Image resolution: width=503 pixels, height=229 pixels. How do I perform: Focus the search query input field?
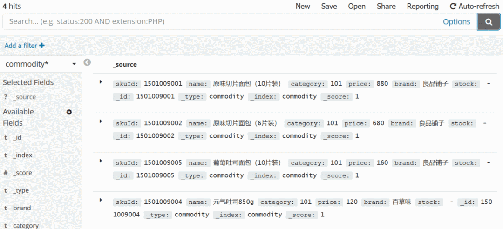pos(221,22)
